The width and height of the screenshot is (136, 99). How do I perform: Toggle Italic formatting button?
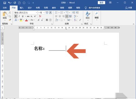(x=19, y=16)
